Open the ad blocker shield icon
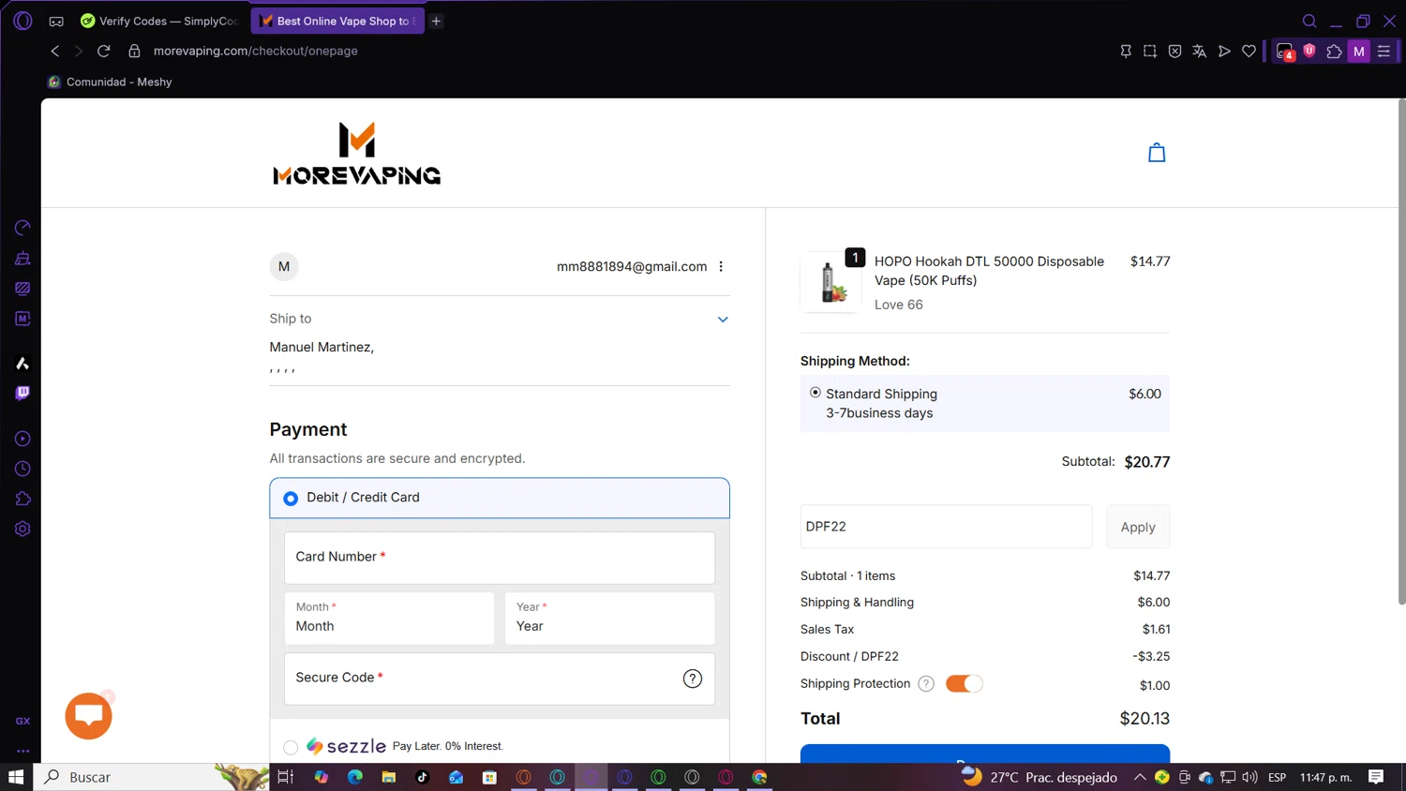Viewport: 1406px width, 791px height. 1174,52
